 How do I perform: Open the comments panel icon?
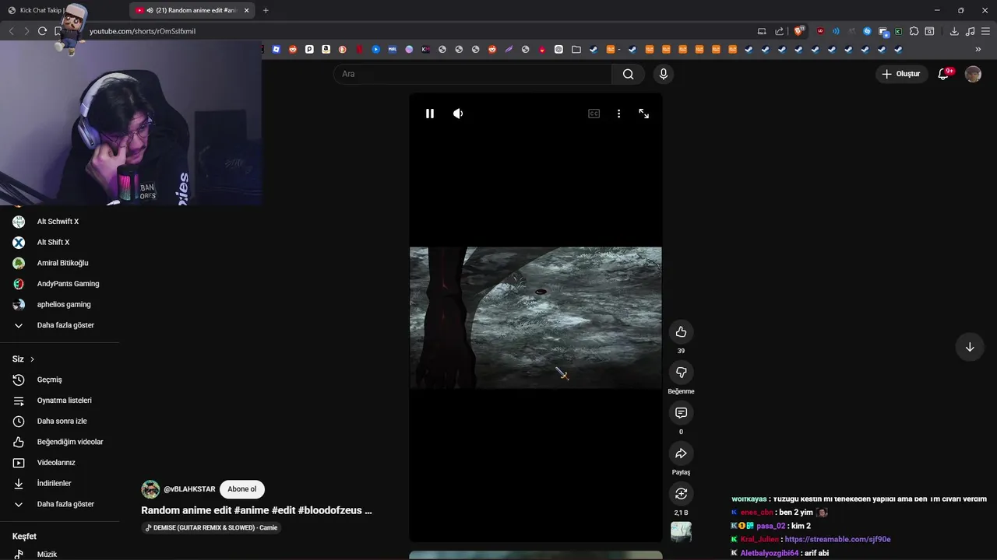coord(681,413)
